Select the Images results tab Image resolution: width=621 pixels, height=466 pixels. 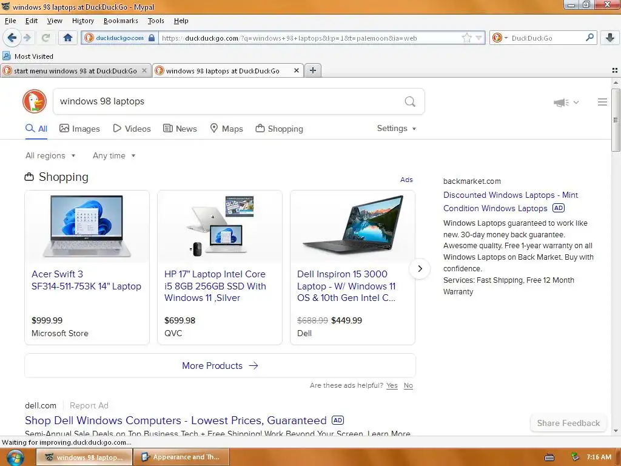(79, 129)
